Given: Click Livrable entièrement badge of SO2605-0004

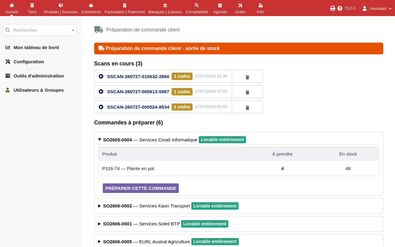Looking at the screenshot, I should [x=222, y=140].
